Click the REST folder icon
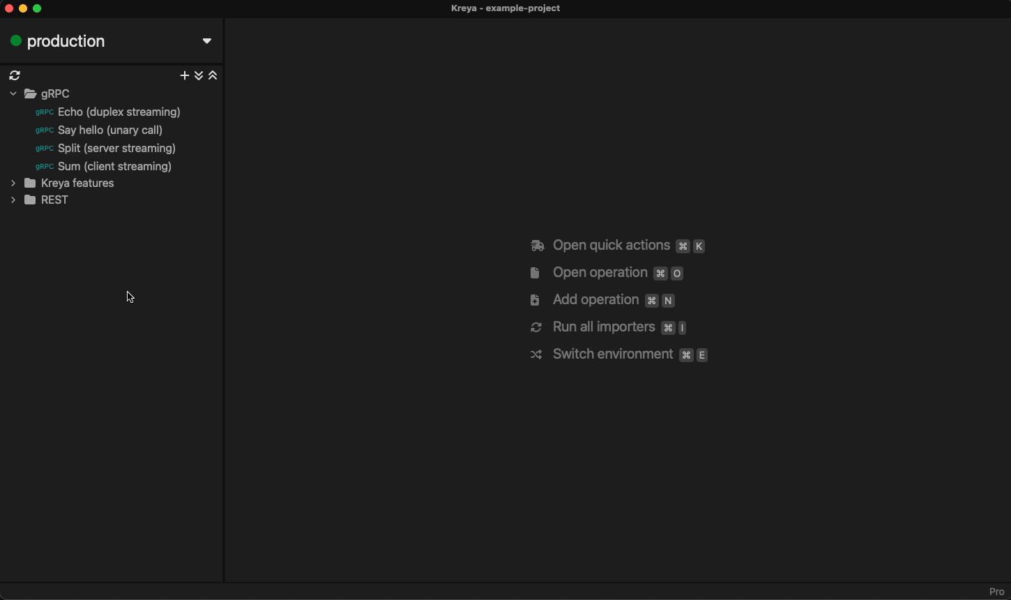The width and height of the screenshot is (1011, 600). pos(30,200)
